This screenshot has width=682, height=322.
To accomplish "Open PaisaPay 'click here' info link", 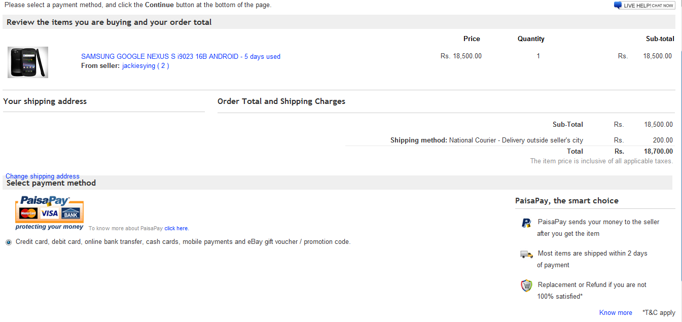I will click(176, 228).
